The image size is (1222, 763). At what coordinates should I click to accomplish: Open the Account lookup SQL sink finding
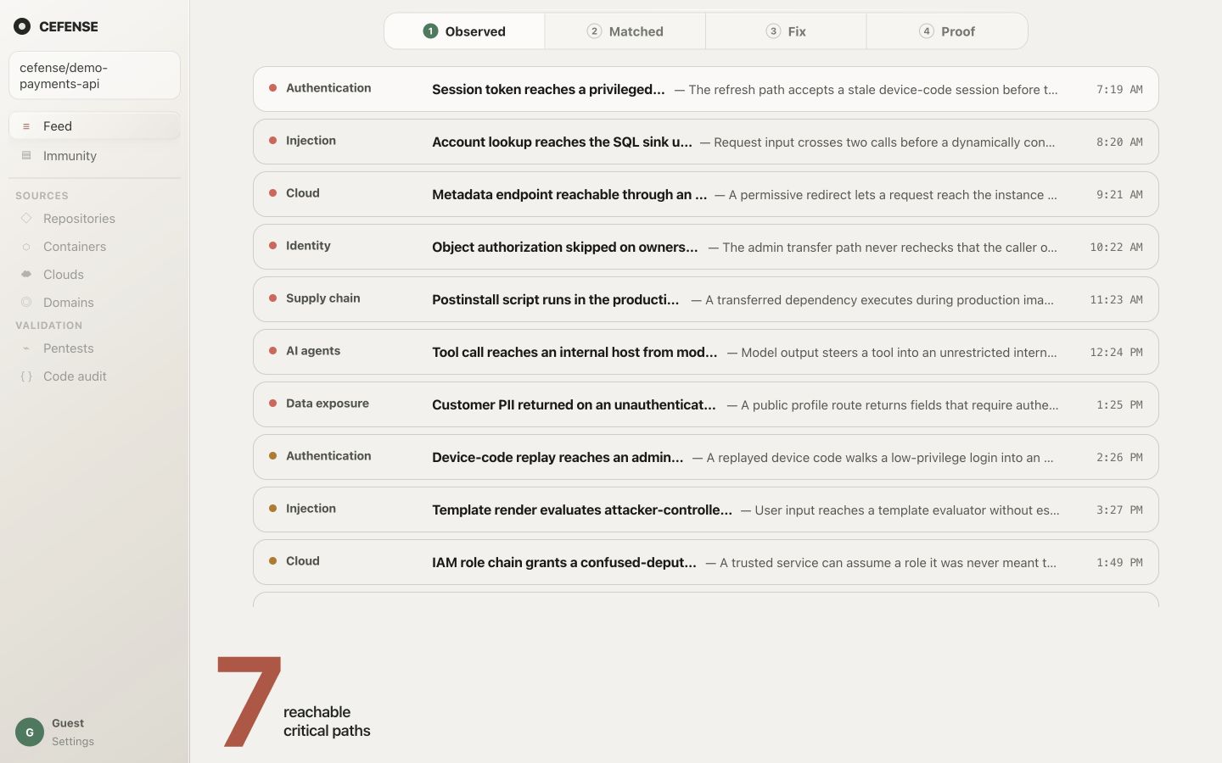pos(706,142)
